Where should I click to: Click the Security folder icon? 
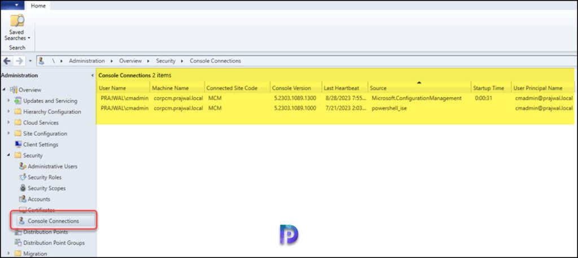point(17,155)
